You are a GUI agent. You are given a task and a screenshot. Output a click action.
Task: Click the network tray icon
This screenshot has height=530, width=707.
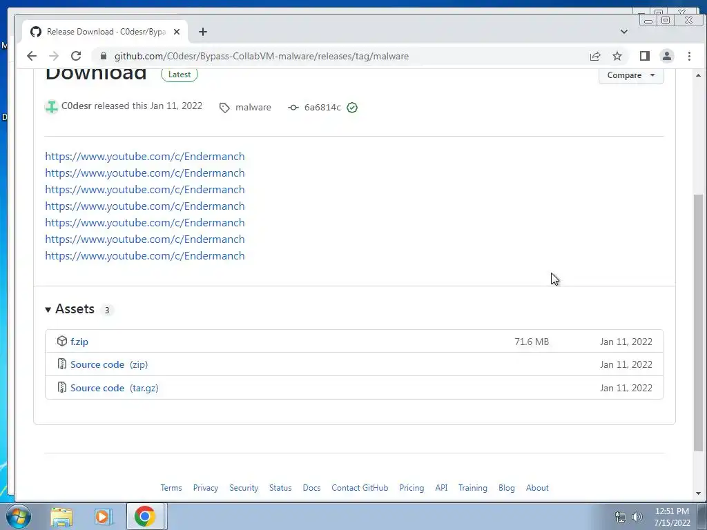pos(621,517)
